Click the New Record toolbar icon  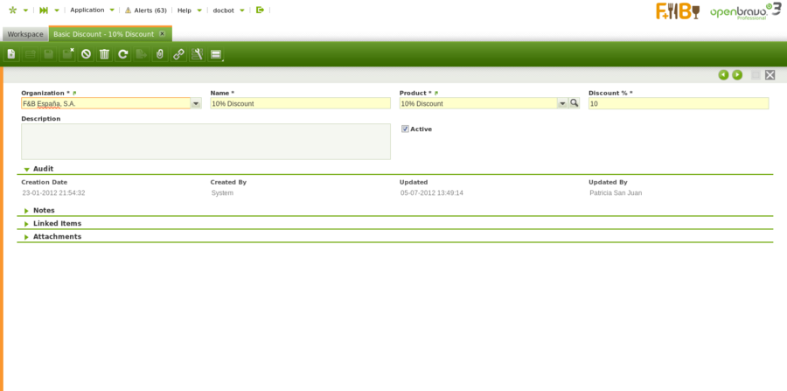[11, 54]
